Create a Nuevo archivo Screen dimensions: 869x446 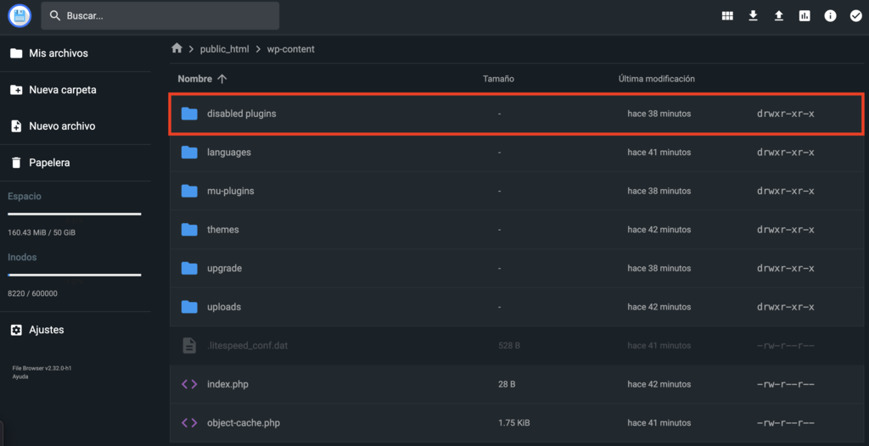[61, 126]
